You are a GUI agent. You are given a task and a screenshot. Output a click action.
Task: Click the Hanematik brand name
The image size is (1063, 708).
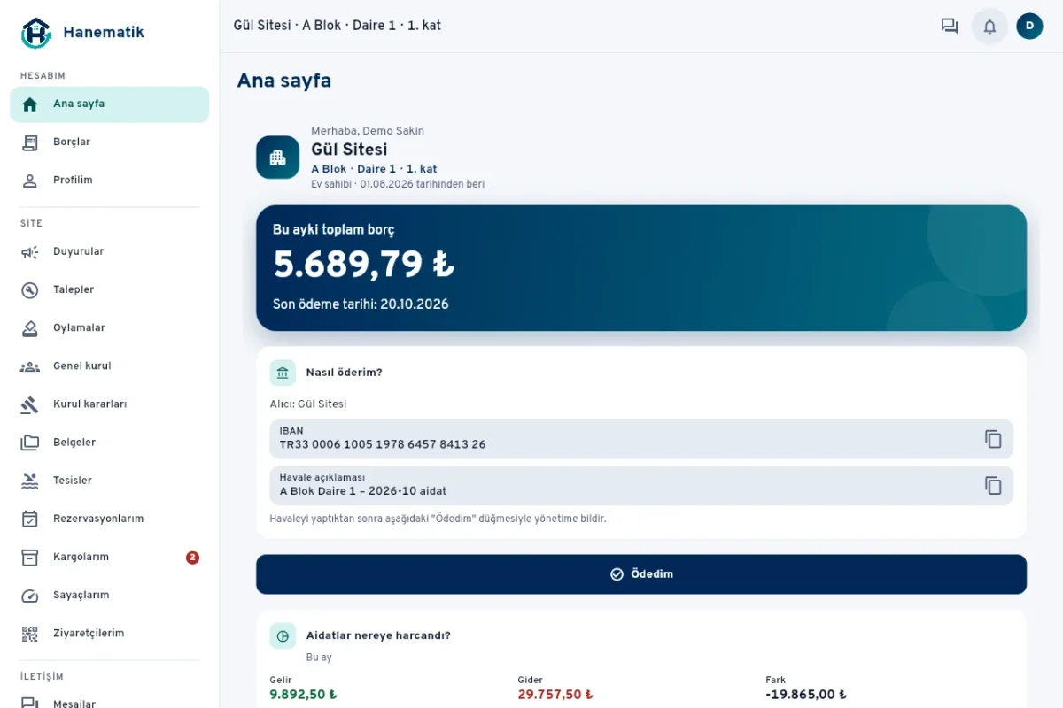(x=103, y=33)
